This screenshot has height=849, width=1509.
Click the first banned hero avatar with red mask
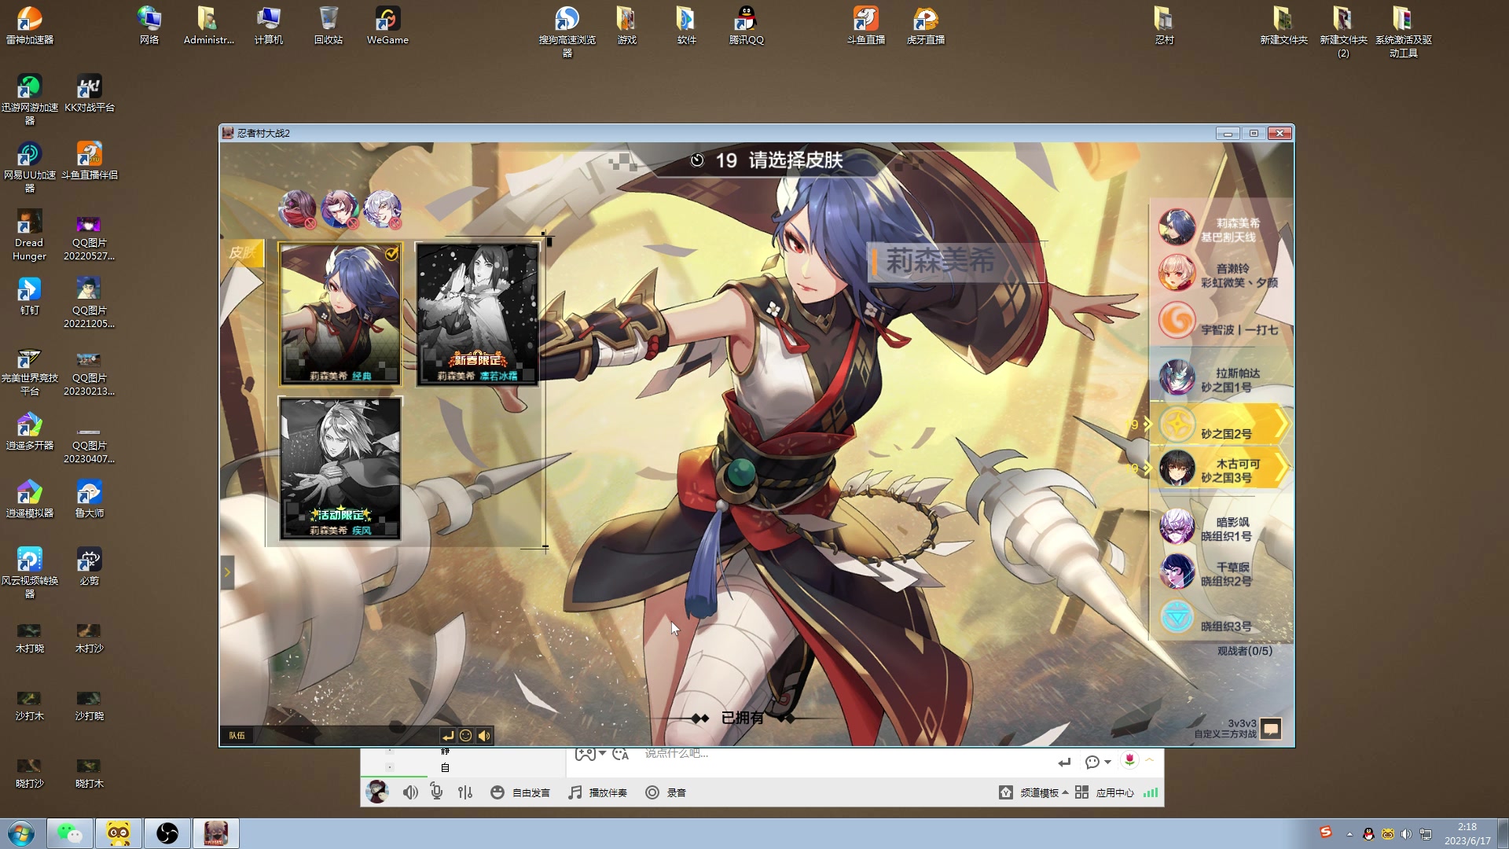297,209
